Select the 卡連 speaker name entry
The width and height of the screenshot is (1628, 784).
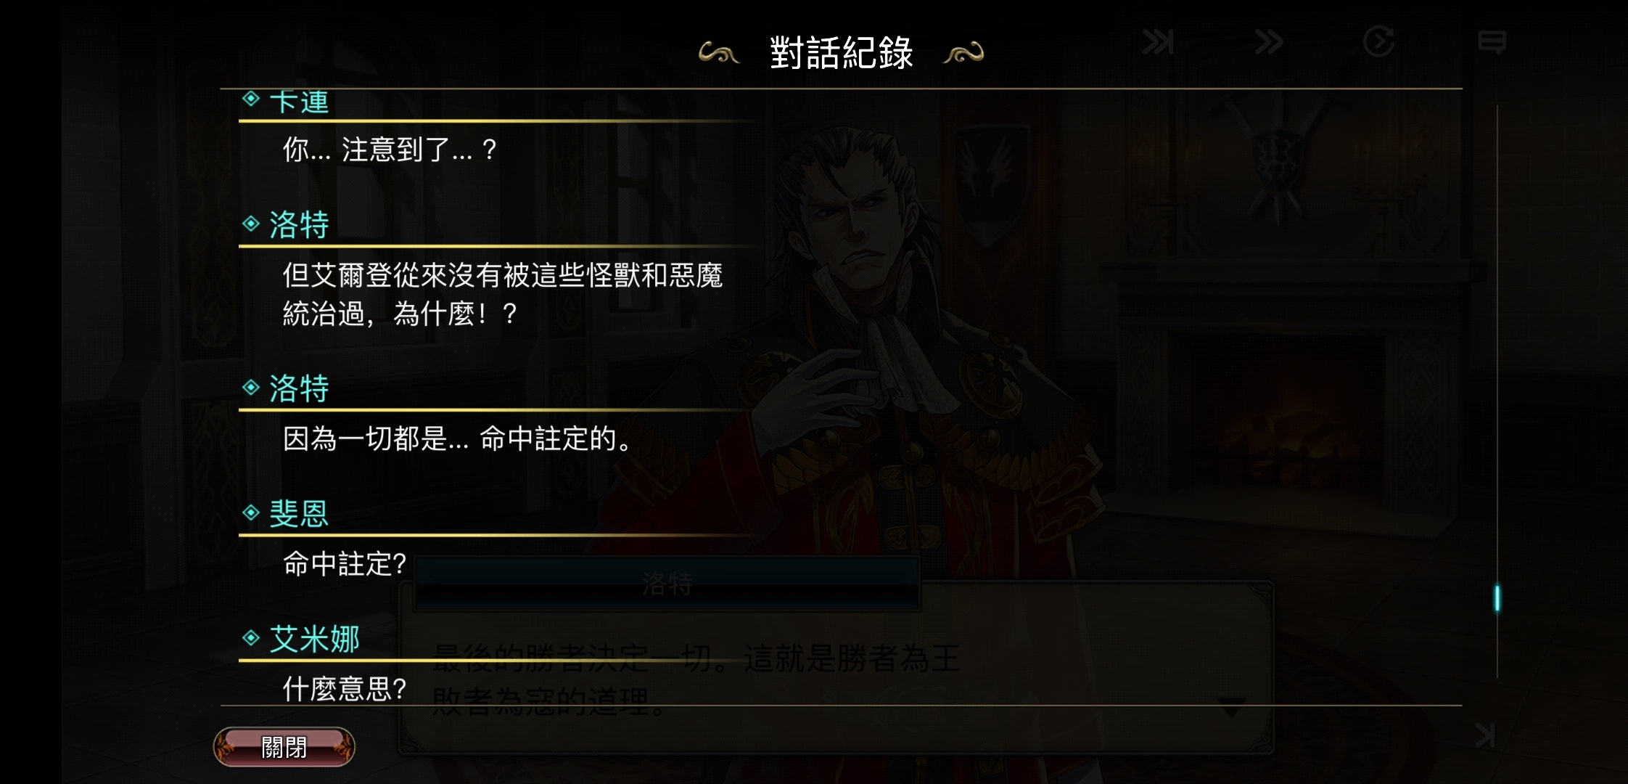(300, 102)
